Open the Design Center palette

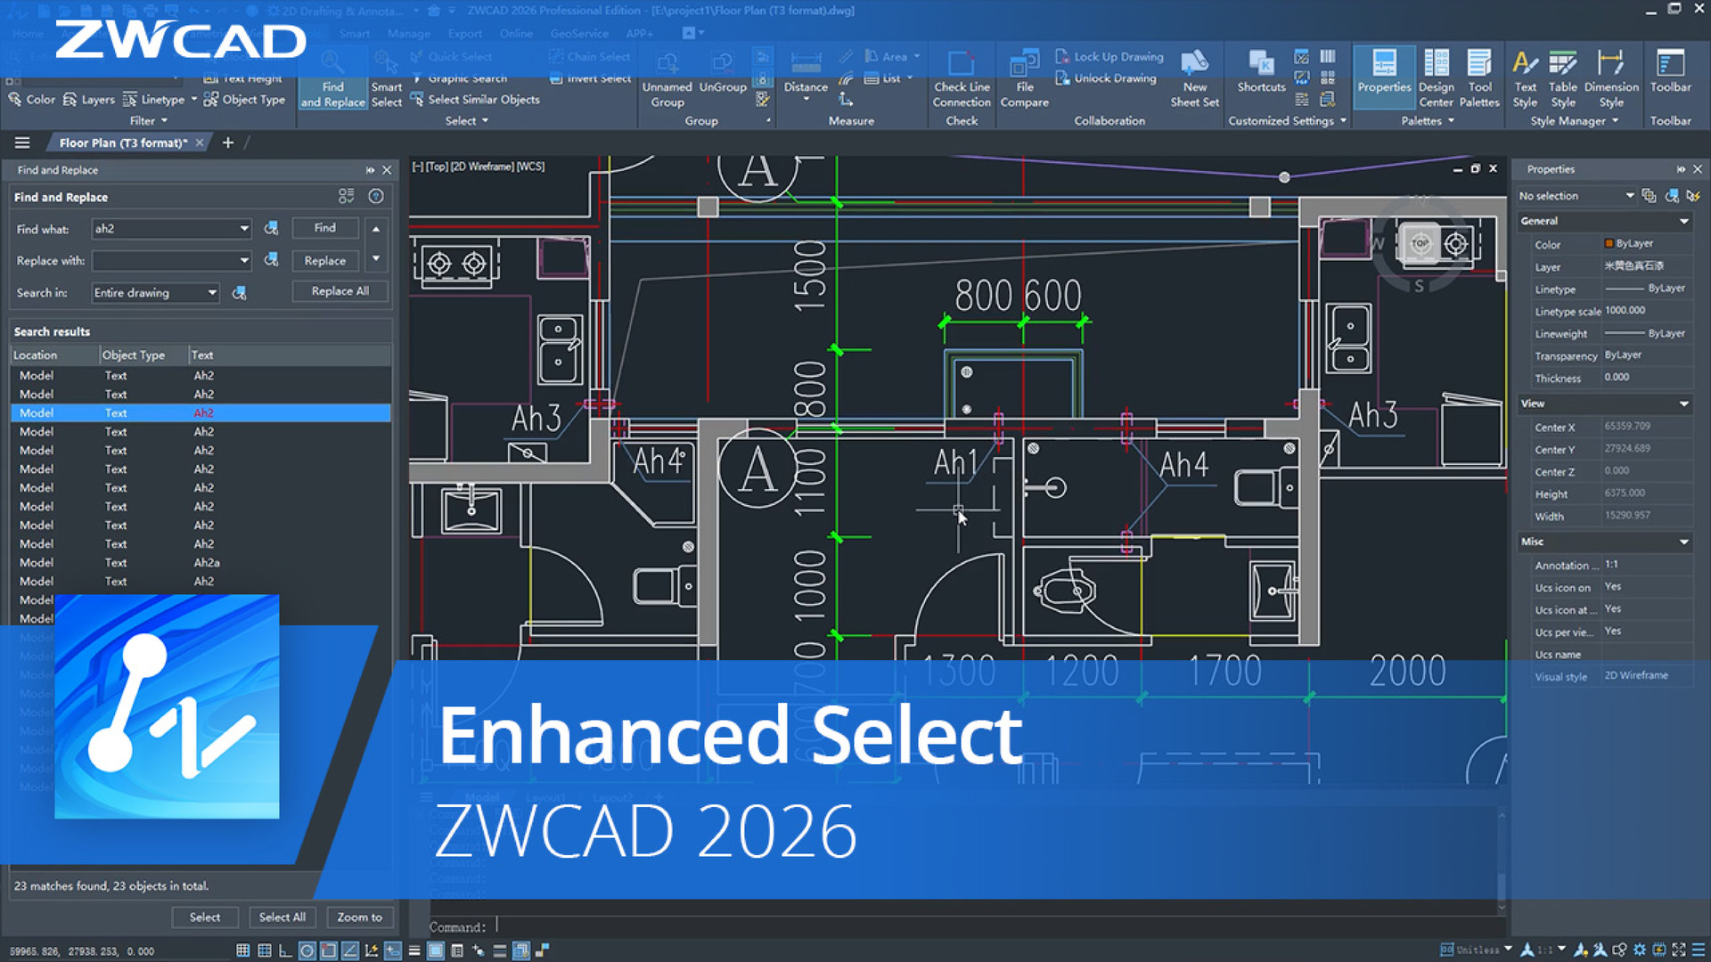(x=1436, y=80)
